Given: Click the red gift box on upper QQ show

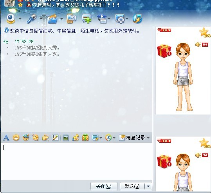Looking at the screenshot, I should (x=164, y=51).
